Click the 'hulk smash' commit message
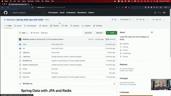171x96 pixels. [56, 53]
